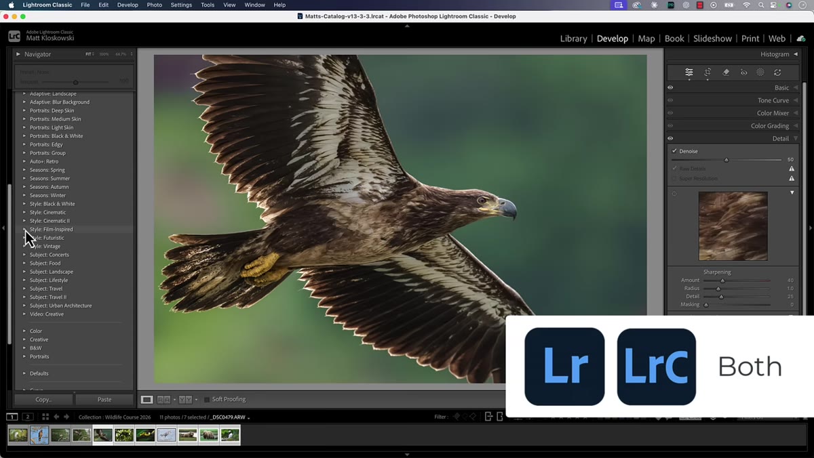
Task: Open second window display 2
Action: tap(28, 417)
